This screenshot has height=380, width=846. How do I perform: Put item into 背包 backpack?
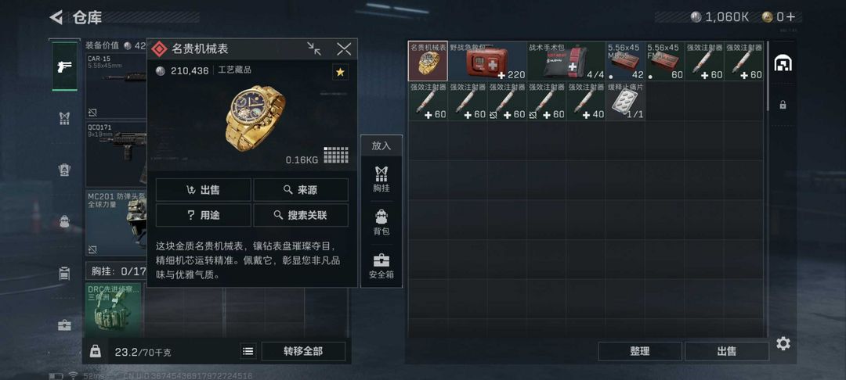(x=381, y=223)
